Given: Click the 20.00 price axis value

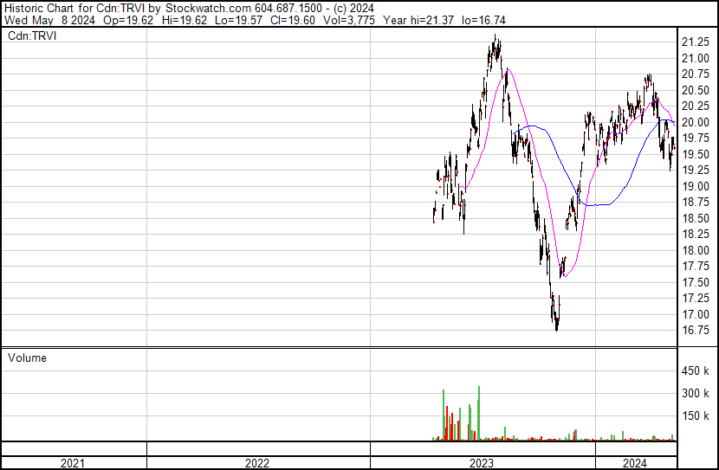Looking at the screenshot, I should pyautogui.click(x=696, y=122).
